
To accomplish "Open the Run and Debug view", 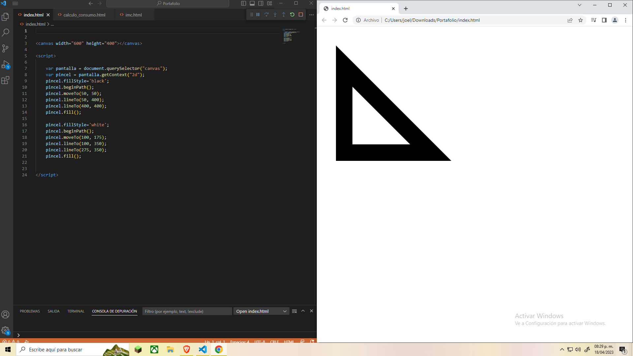I will (5, 64).
